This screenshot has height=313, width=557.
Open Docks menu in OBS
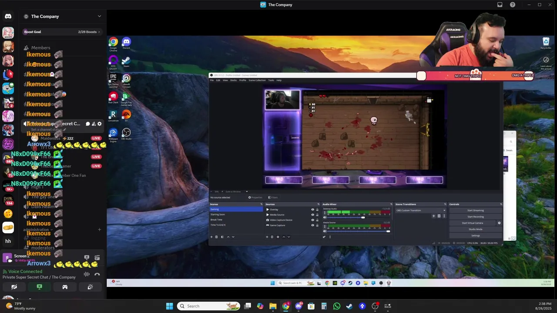pyautogui.click(x=233, y=80)
